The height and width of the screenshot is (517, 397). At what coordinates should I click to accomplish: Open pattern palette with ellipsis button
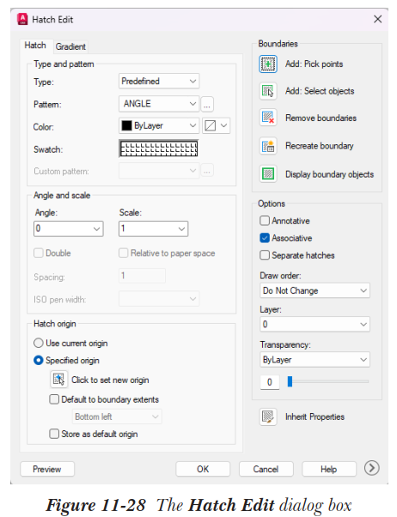coord(207,104)
